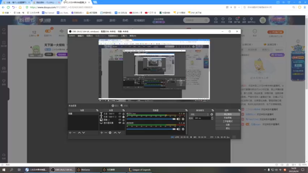This screenshot has height=173, width=308.
Task: Move scene up in Scenes panel
Action: pos(79,133)
